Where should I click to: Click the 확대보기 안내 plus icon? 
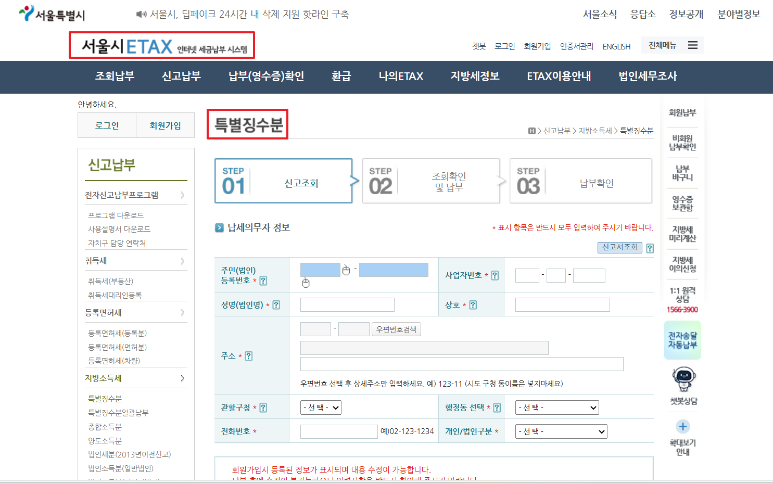[x=683, y=427]
